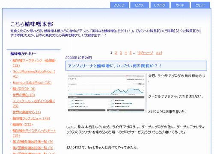Open 第1回鯖味噌缶評価一覧 (9) category

coord(33,142)
